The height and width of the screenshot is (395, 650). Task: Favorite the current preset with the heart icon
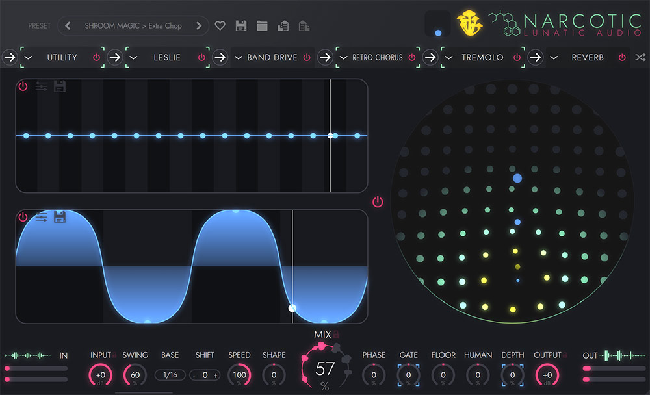(x=220, y=25)
